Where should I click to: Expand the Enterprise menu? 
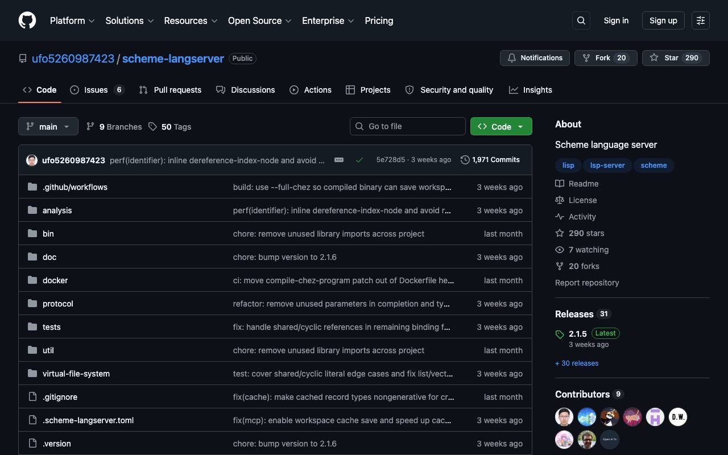[x=328, y=20]
